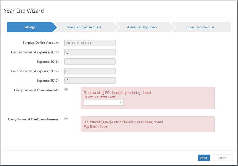Jump to Execute/Schedule step

coord(201,27)
